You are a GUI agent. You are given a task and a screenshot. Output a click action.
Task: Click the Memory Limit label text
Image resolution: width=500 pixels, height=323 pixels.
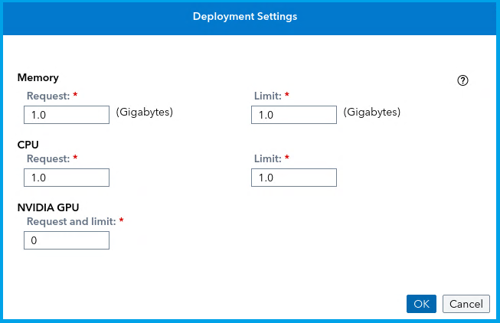click(x=267, y=96)
